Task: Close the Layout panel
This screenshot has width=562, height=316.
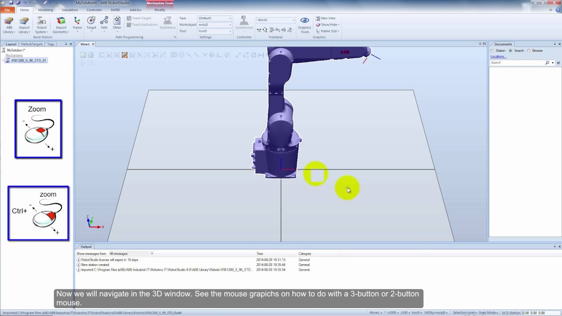Action: click(x=71, y=44)
